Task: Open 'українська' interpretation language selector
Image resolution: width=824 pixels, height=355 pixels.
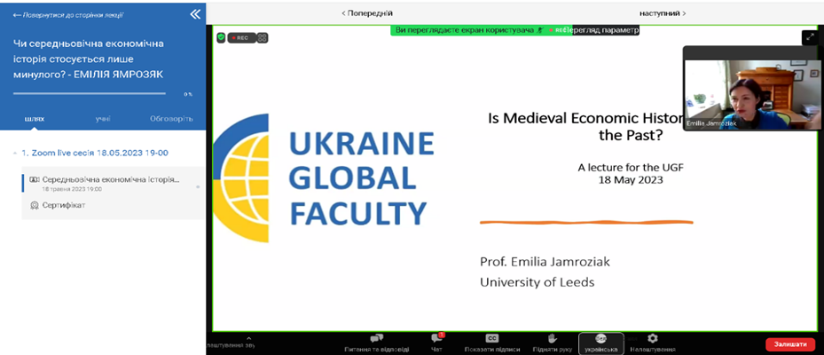Action: pyautogui.click(x=600, y=343)
